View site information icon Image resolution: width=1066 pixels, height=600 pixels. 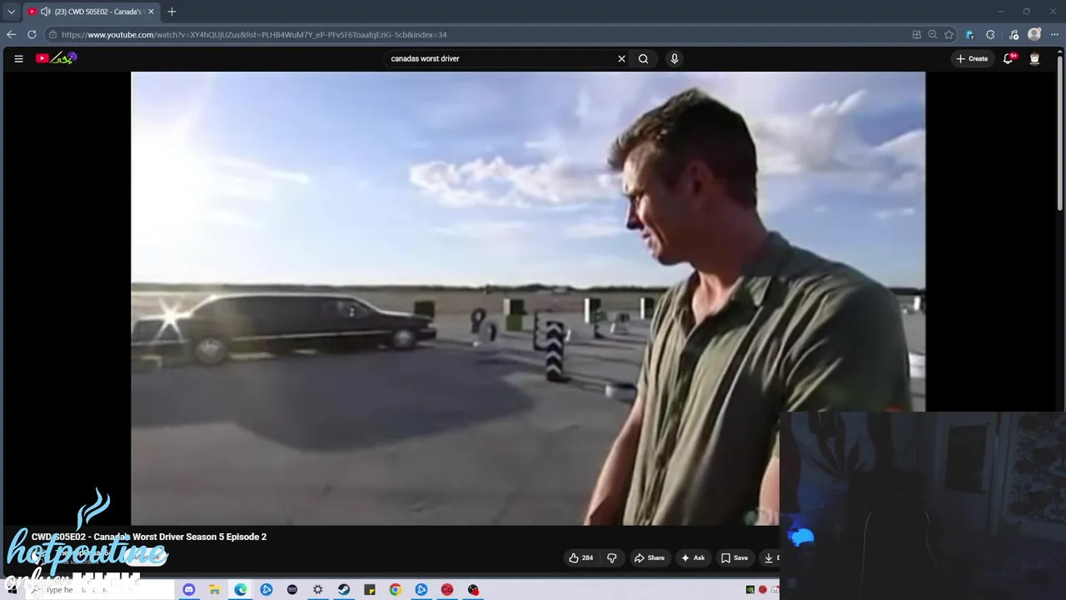click(52, 34)
